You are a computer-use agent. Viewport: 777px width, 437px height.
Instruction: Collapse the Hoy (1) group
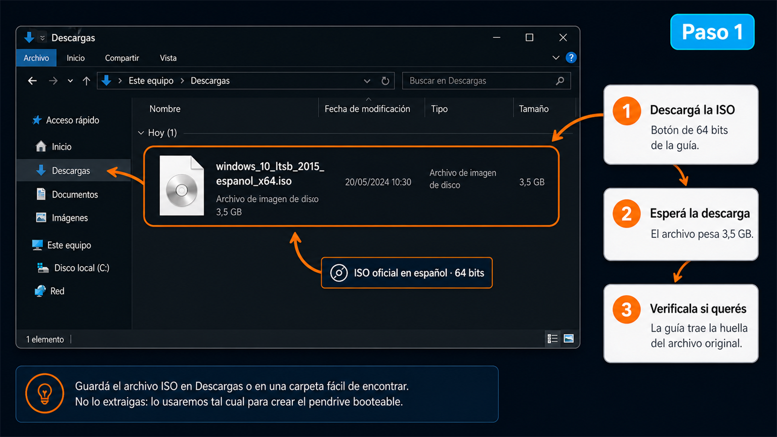pos(141,133)
